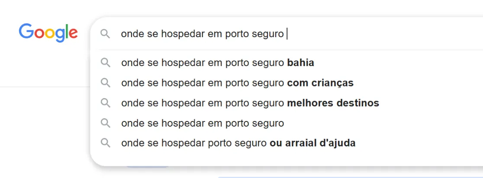483x178 pixels.
Task: Click the bold word 'bahia' in the suggestions
Action: click(x=300, y=63)
